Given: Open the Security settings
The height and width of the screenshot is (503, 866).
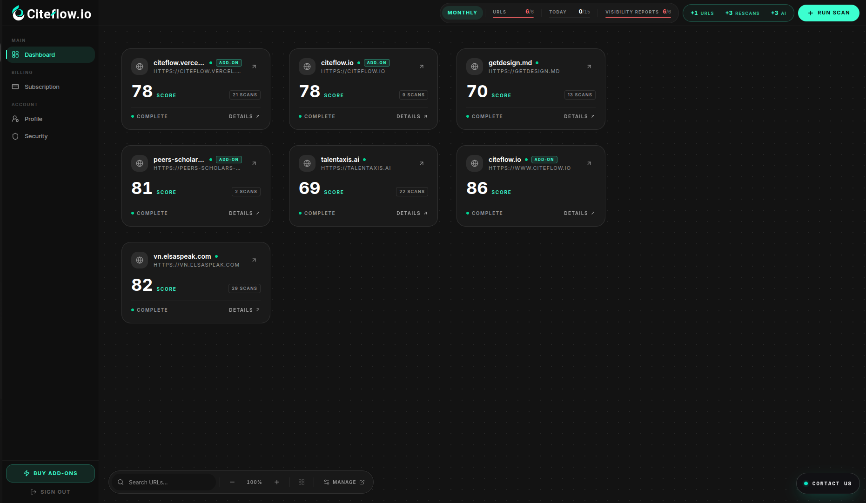Looking at the screenshot, I should (x=50, y=136).
